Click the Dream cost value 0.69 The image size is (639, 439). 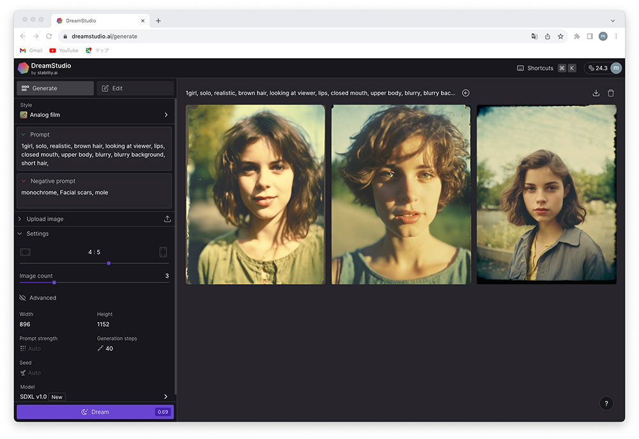pyautogui.click(x=162, y=412)
